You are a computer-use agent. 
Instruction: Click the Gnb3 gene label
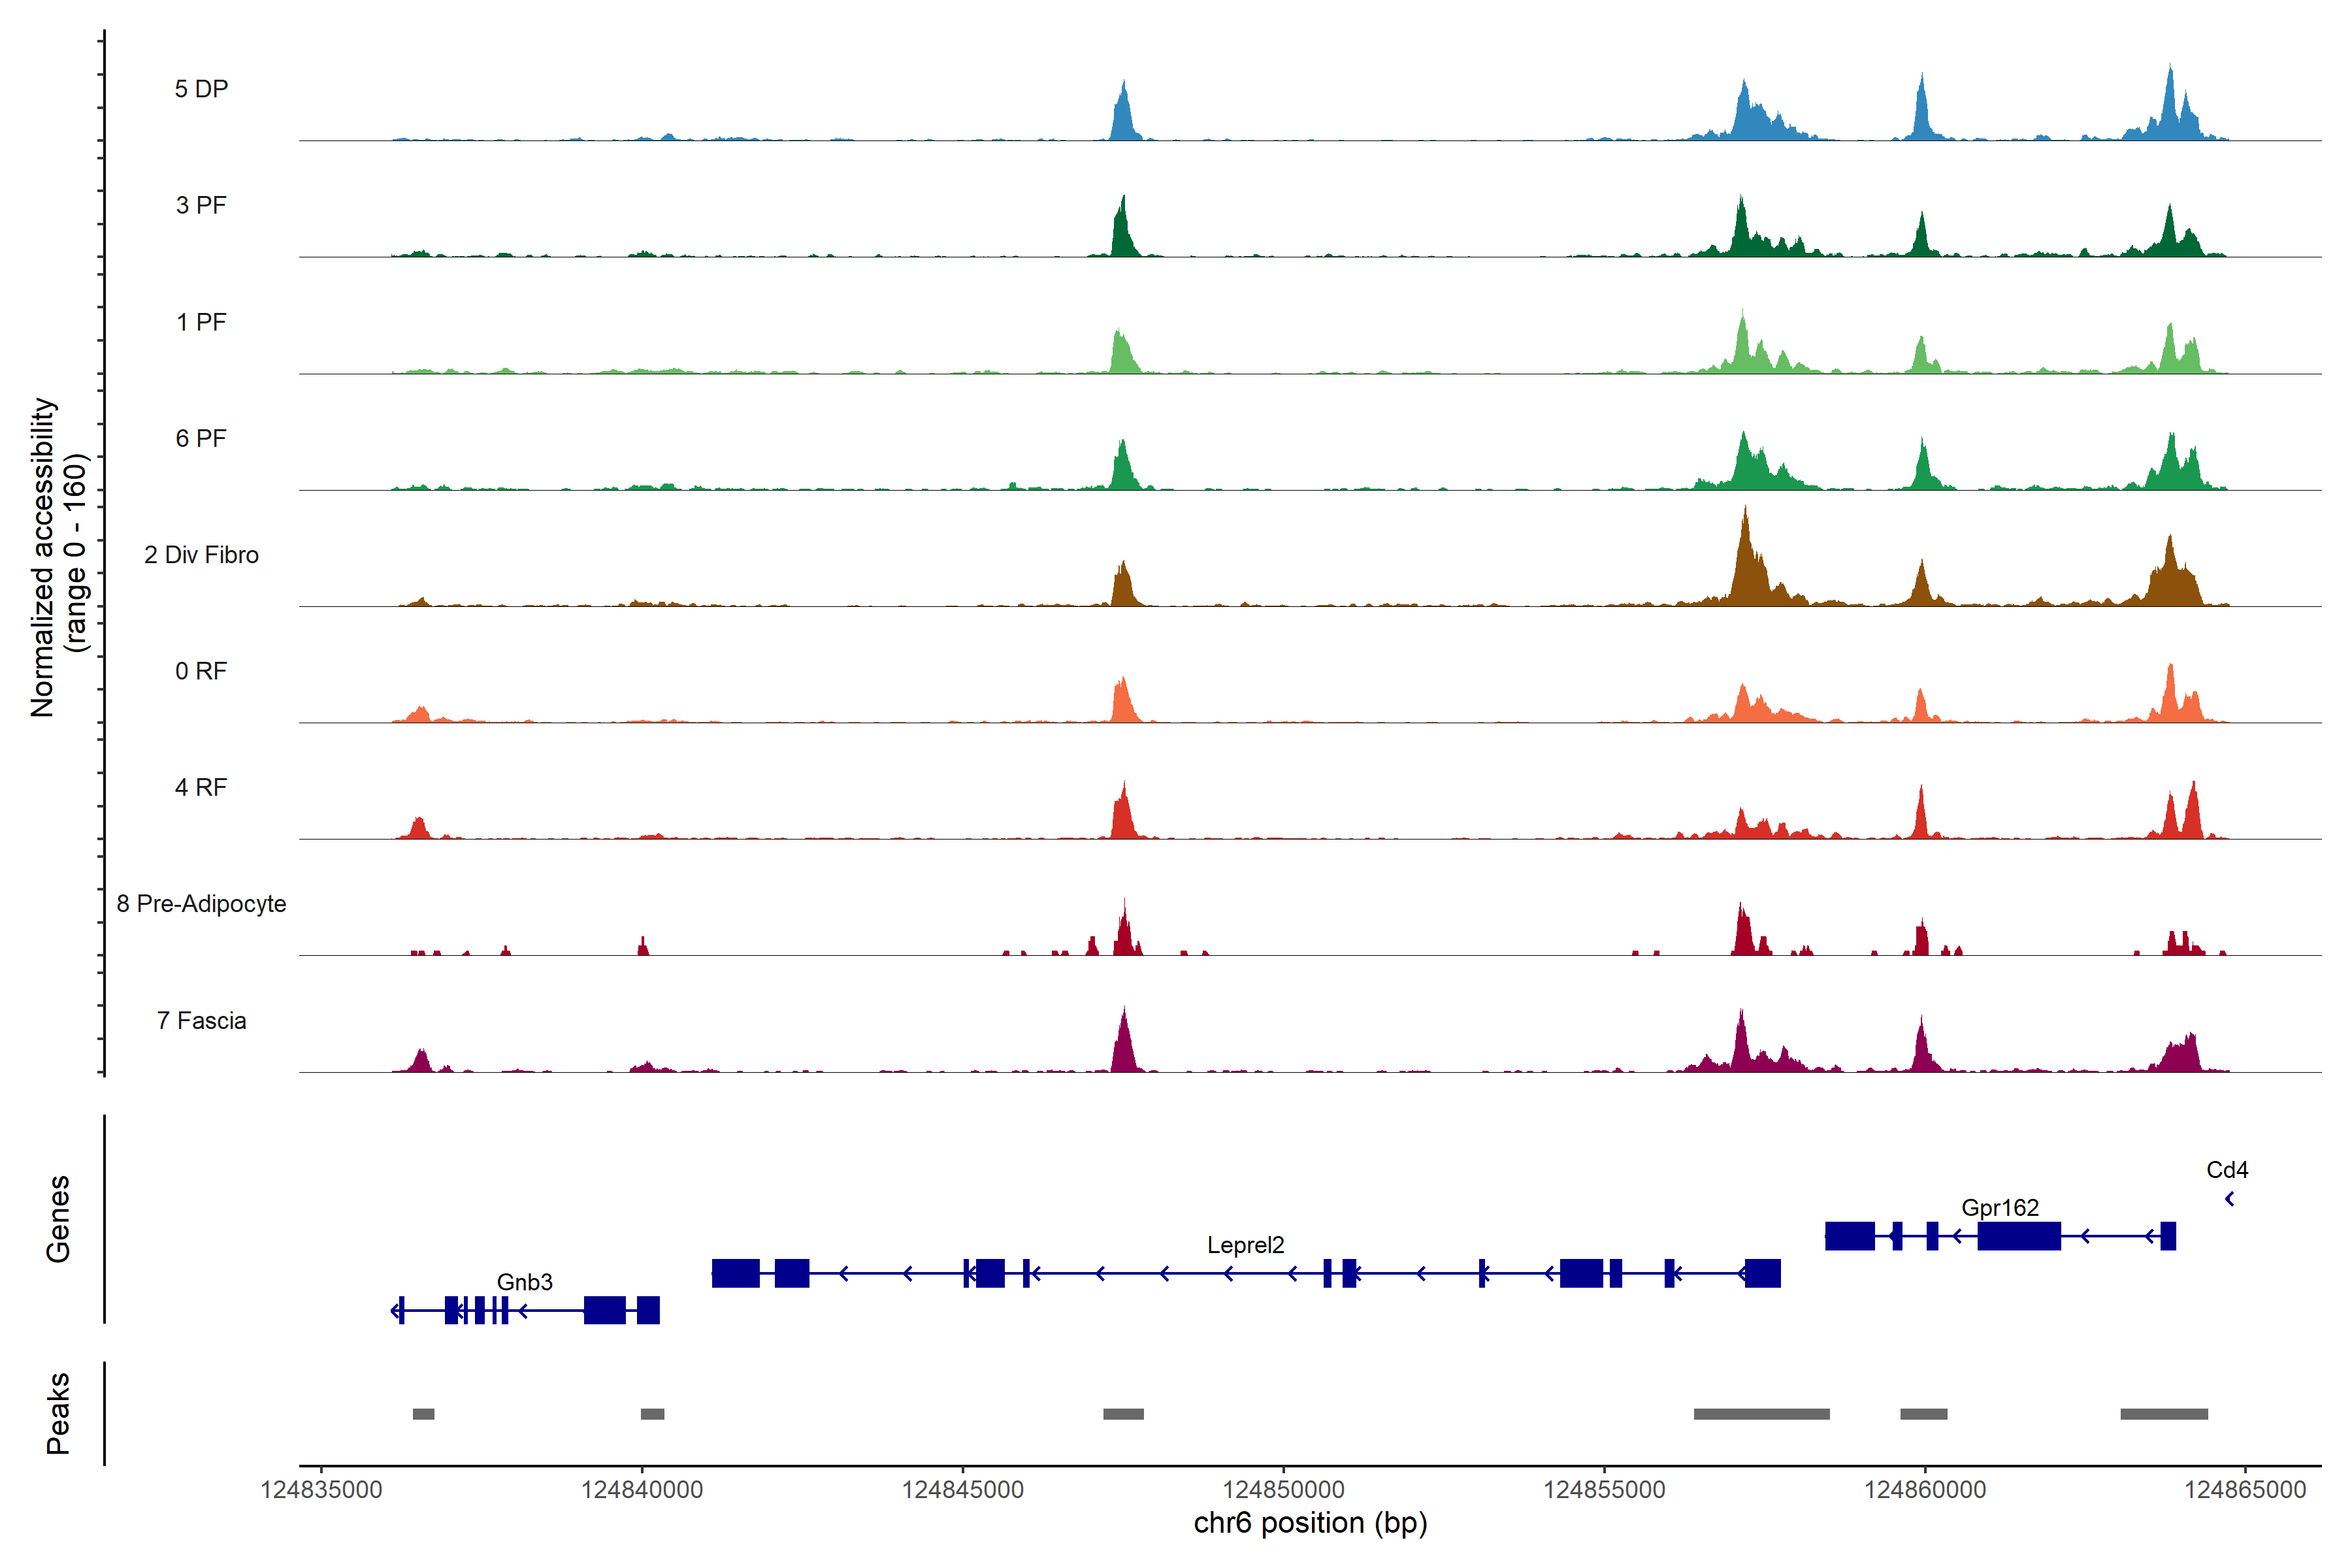[524, 1282]
